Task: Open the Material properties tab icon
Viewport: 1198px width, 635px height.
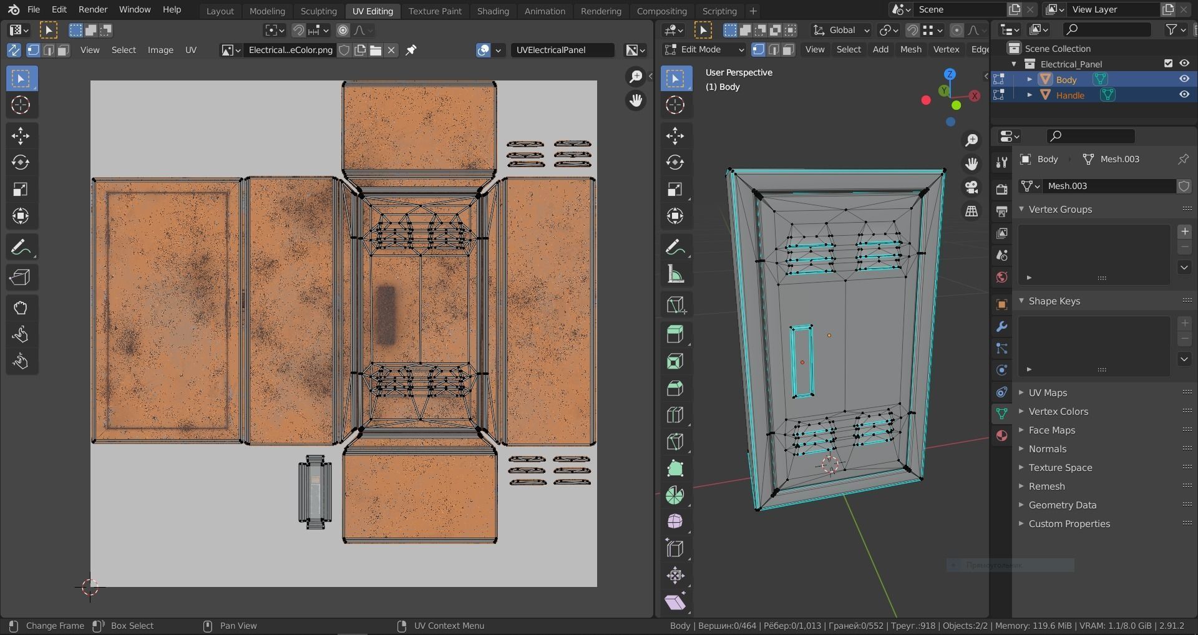Action: (1001, 435)
